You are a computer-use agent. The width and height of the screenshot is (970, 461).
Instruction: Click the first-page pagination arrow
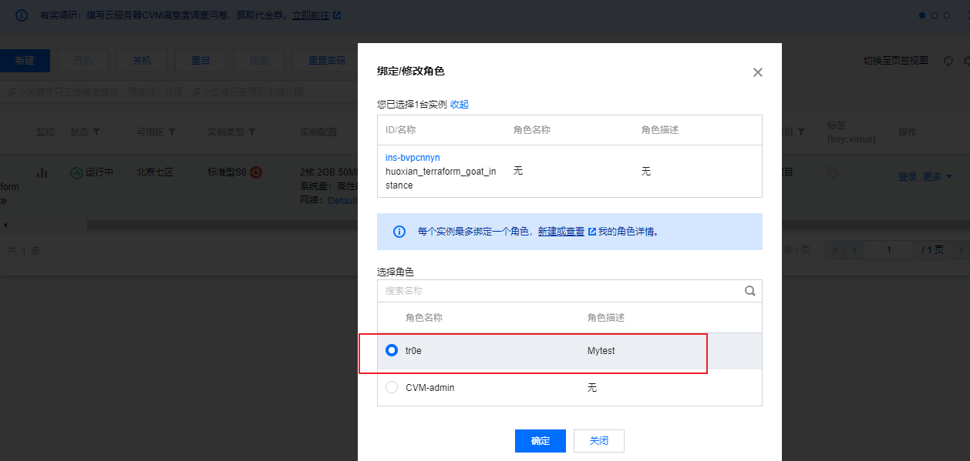click(834, 250)
